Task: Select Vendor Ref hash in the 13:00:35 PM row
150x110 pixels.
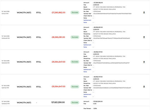Action: tap(111, 63)
